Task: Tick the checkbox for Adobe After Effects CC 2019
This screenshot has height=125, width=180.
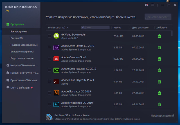Action: [49, 47]
